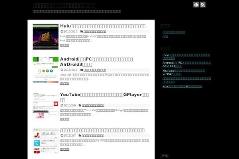Click the folder icon beside date 2015/2/12
Image resolution: width=239 pixels, height=159 pixels.
point(82,70)
